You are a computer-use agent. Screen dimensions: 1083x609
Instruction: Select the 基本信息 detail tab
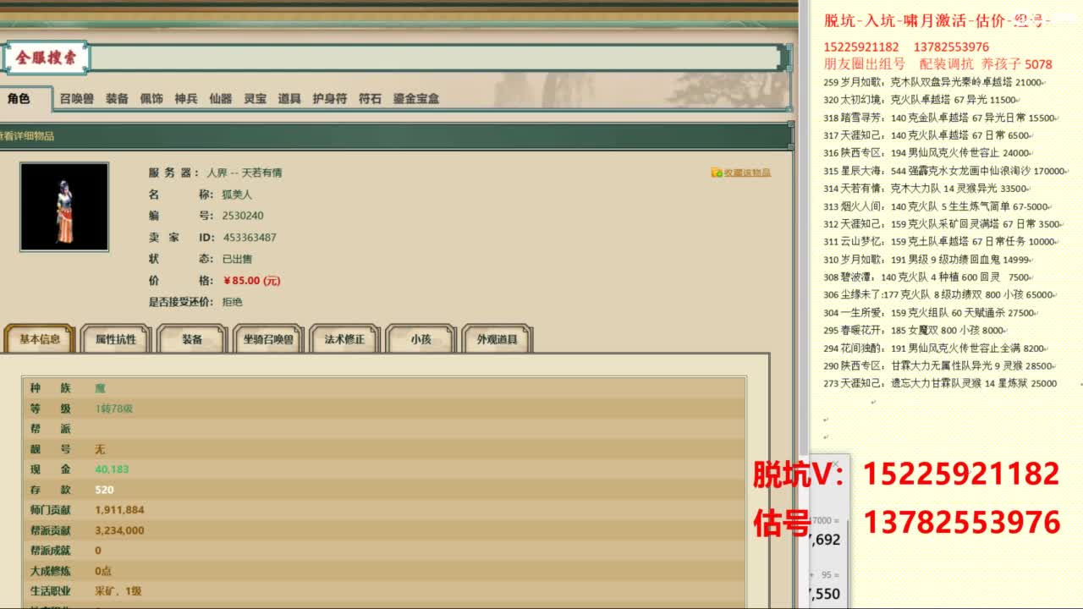[40, 339]
